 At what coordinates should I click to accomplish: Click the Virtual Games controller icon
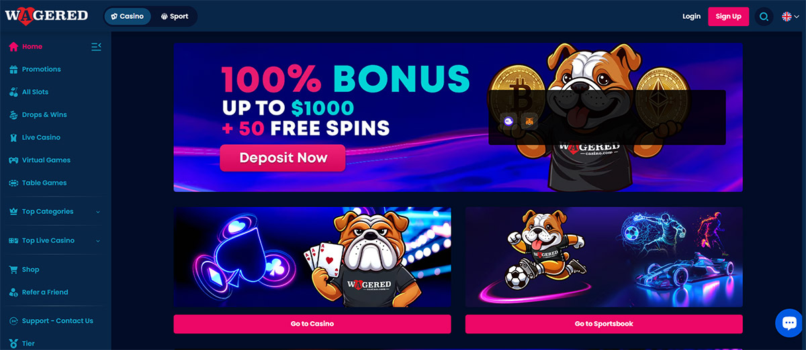pyautogui.click(x=14, y=160)
